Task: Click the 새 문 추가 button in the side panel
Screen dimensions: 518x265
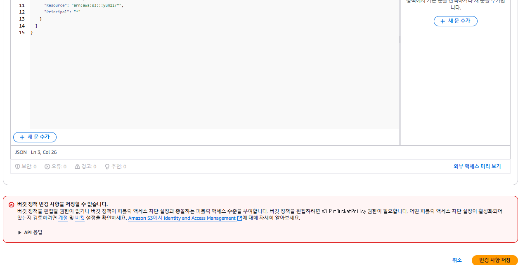Action: pyautogui.click(x=455, y=21)
